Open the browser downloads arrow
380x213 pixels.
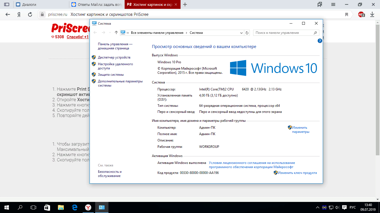coord(372,14)
